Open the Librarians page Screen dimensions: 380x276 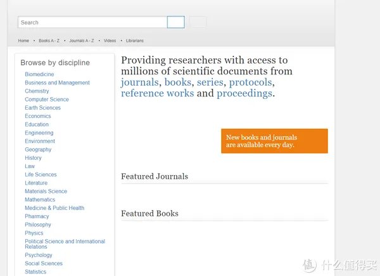(x=134, y=41)
